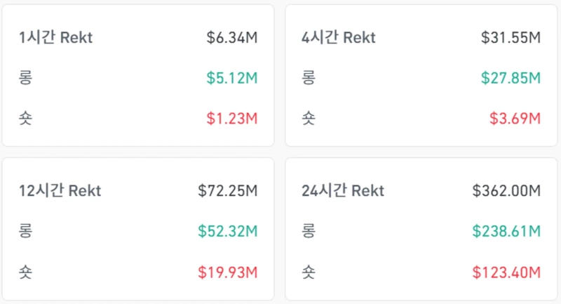Click the green $5.12M long value
Screen dimensions: 561x304
(x=232, y=78)
